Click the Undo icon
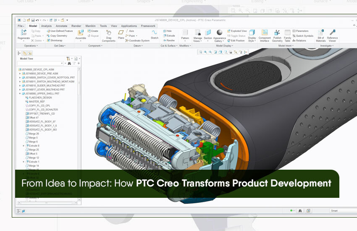 (x=37, y=20)
